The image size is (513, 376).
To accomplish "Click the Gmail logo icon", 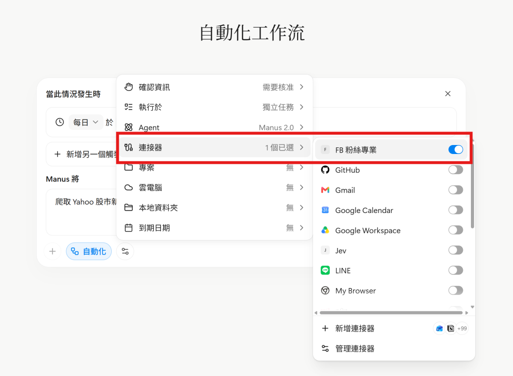I will pos(325,190).
